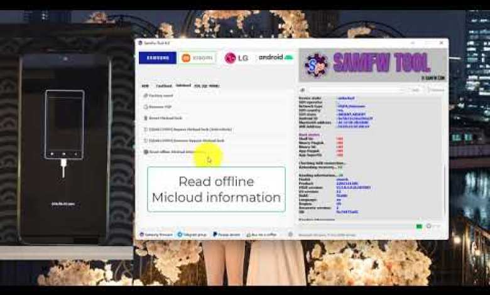
Task: Open the Samsung firmware link
Action: coord(158,235)
